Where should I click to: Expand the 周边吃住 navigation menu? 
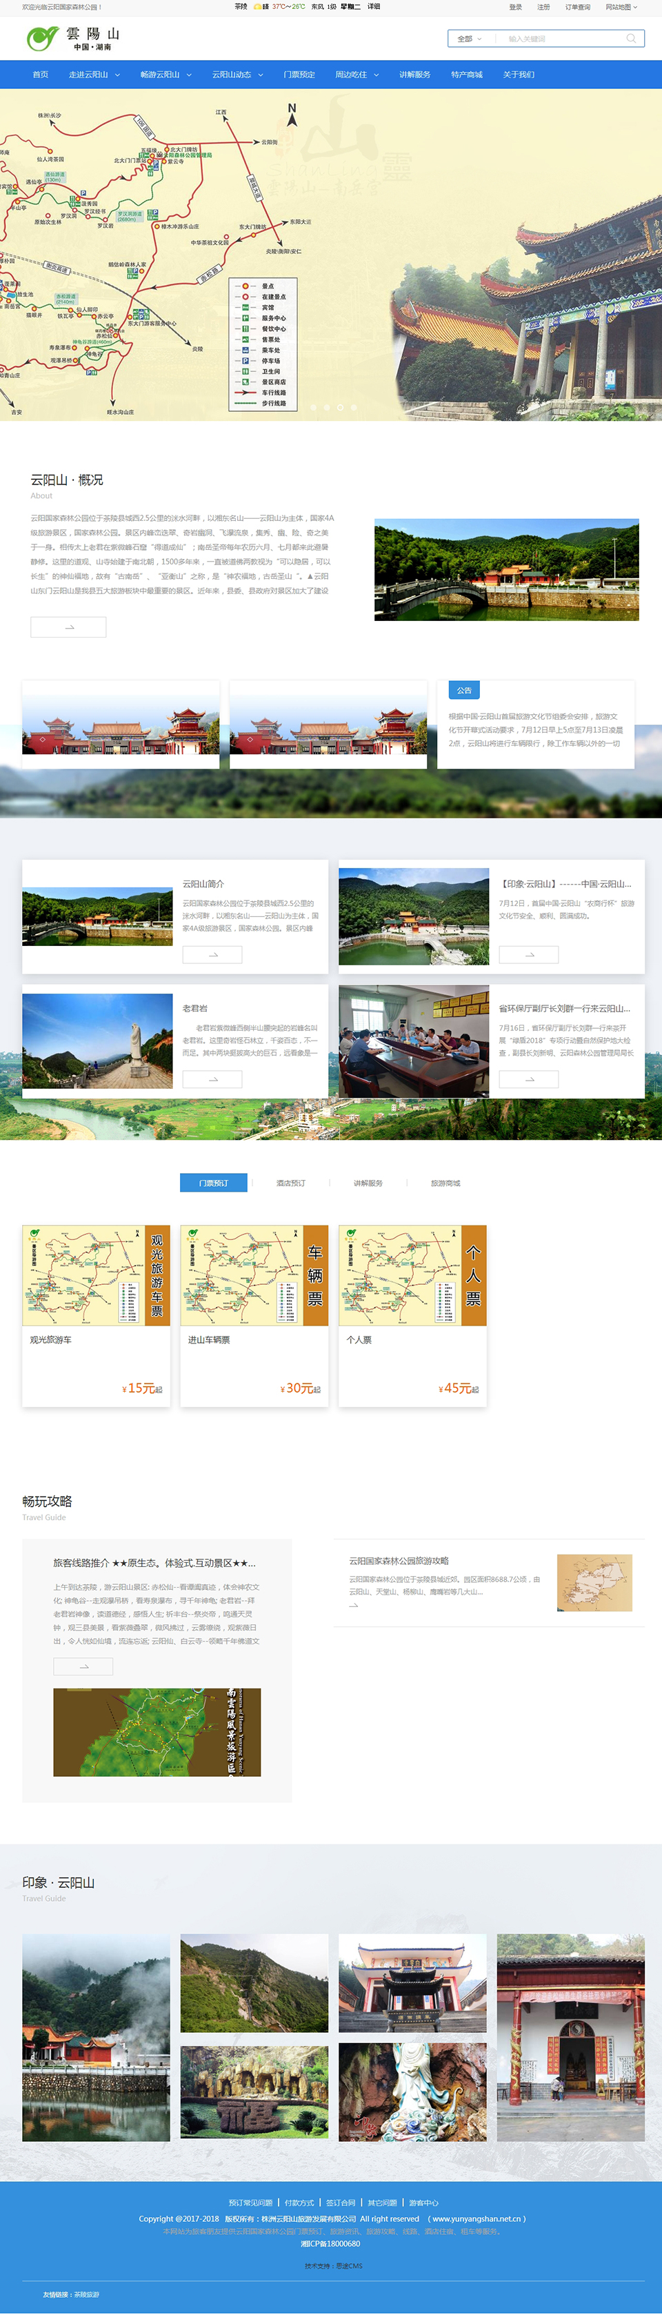point(357,75)
